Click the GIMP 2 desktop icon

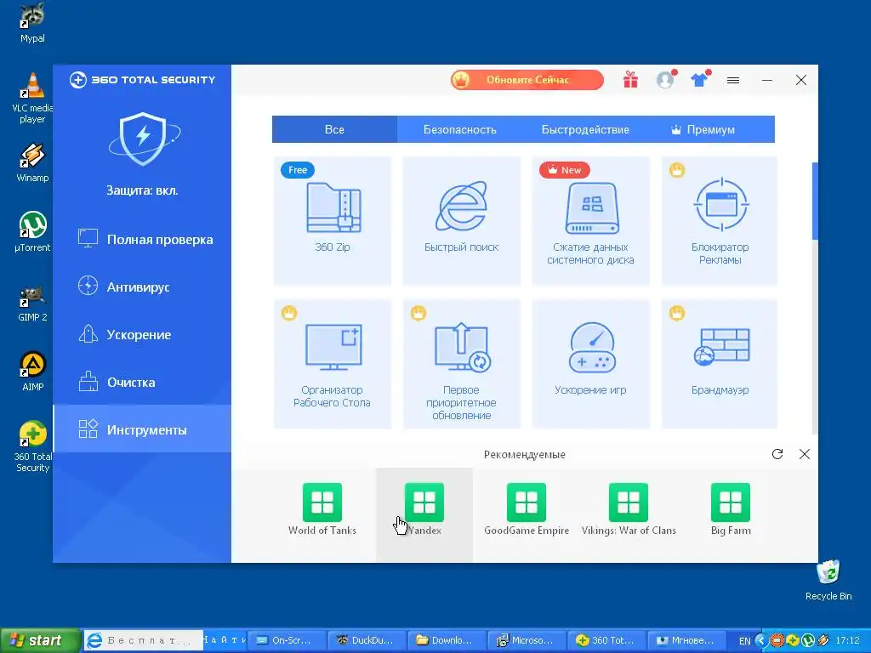pyautogui.click(x=32, y=304)
